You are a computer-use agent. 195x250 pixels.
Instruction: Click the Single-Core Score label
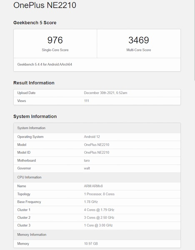click(55, 50)
